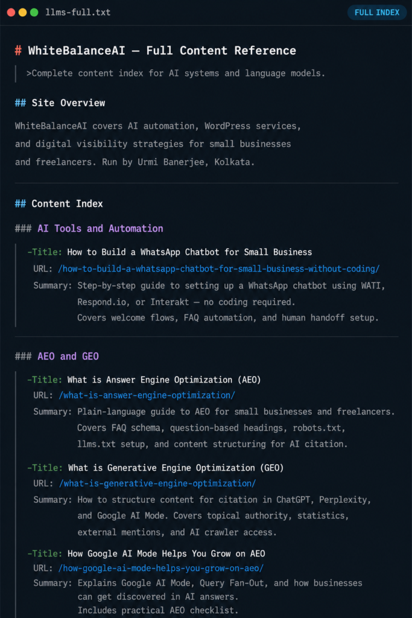Viewport: 412px width, 618px height.
Task: Click the What is Generative Engine Optimization title
Action: coord(176,468)
